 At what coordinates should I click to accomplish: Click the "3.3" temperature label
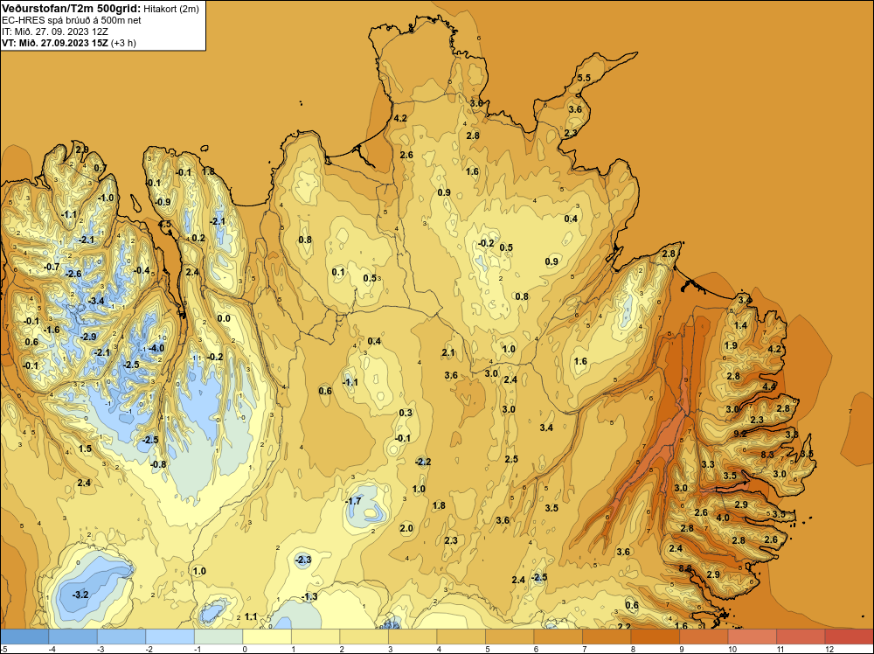point(708,464)
